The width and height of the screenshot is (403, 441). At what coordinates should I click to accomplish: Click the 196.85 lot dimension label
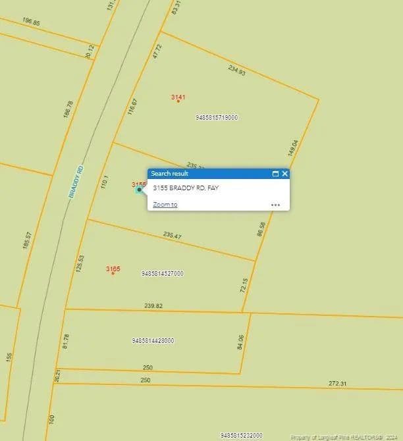[x=31, y=23]
